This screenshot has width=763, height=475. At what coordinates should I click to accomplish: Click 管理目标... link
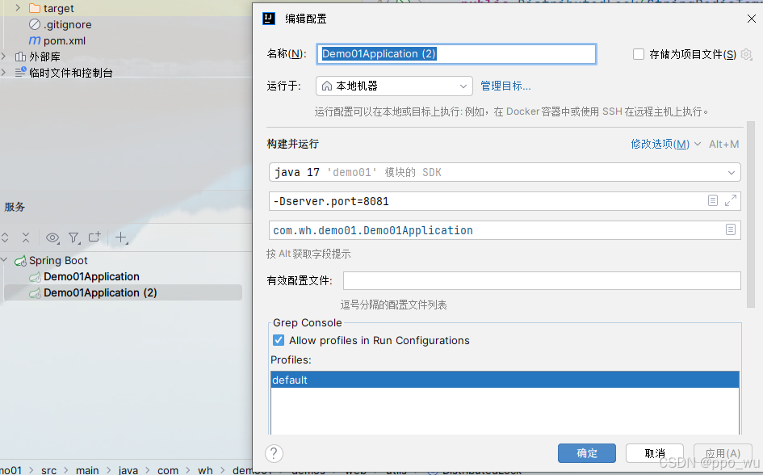[x=505, y=86]
